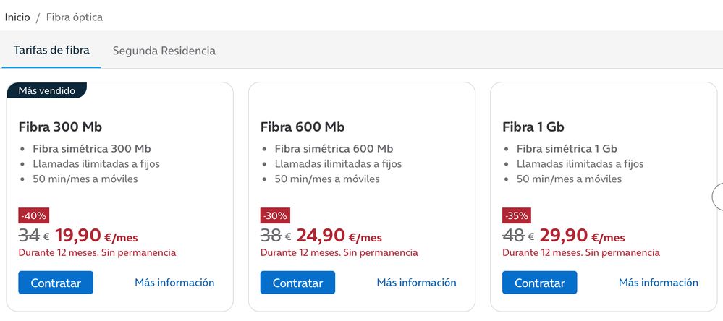Click the Fibra 300 Mb plan title
723x321 pixels.
tap(60, 127)
